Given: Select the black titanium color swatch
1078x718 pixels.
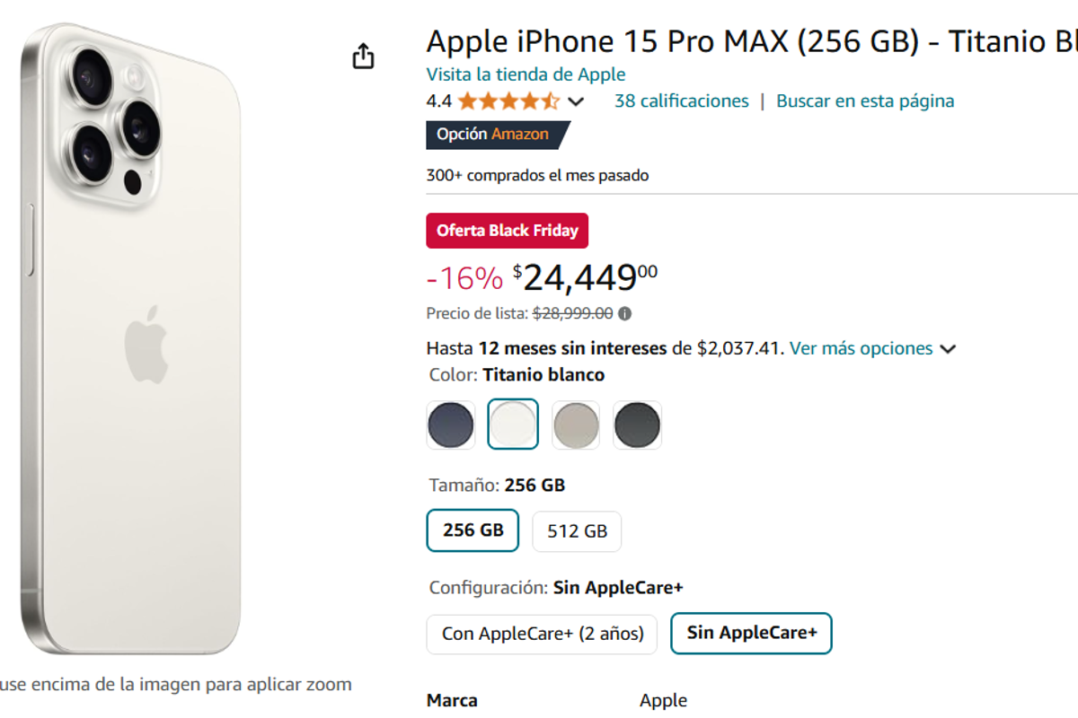Looking at the screenshot, I should pos(637,425).
